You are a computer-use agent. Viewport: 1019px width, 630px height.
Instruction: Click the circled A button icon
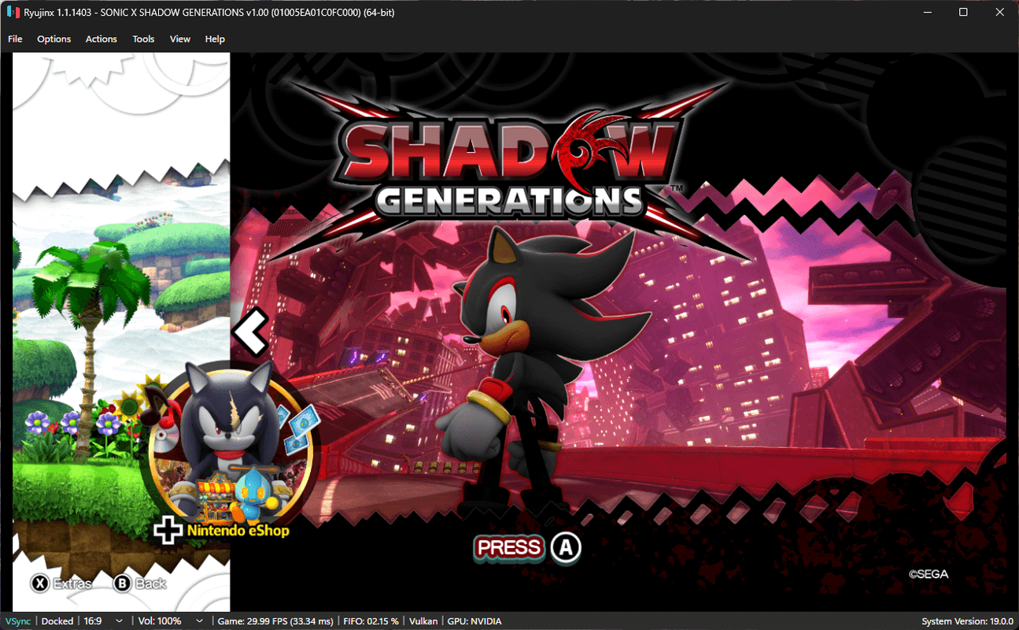565,548
